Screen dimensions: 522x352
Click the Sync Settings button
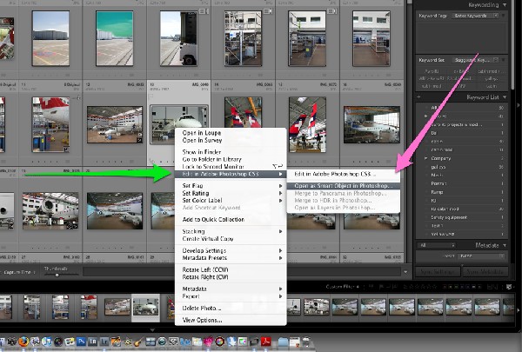[438, 272]
